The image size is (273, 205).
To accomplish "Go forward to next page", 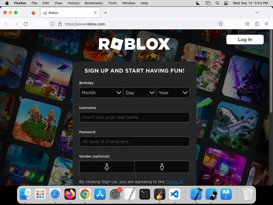I will 16,24.
